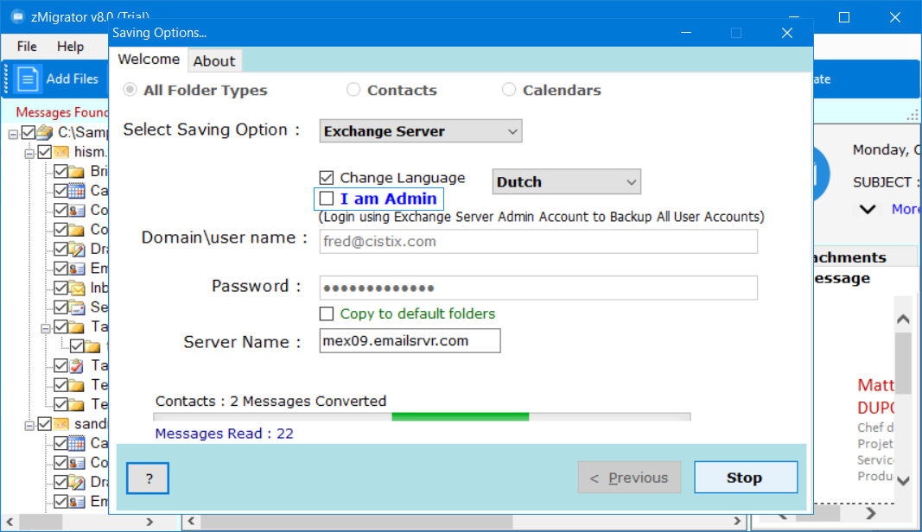The image size is (922, 532).
Task: Enable the I am Admin checkbox
Action: pyautogui.click(x=327, y=199)
